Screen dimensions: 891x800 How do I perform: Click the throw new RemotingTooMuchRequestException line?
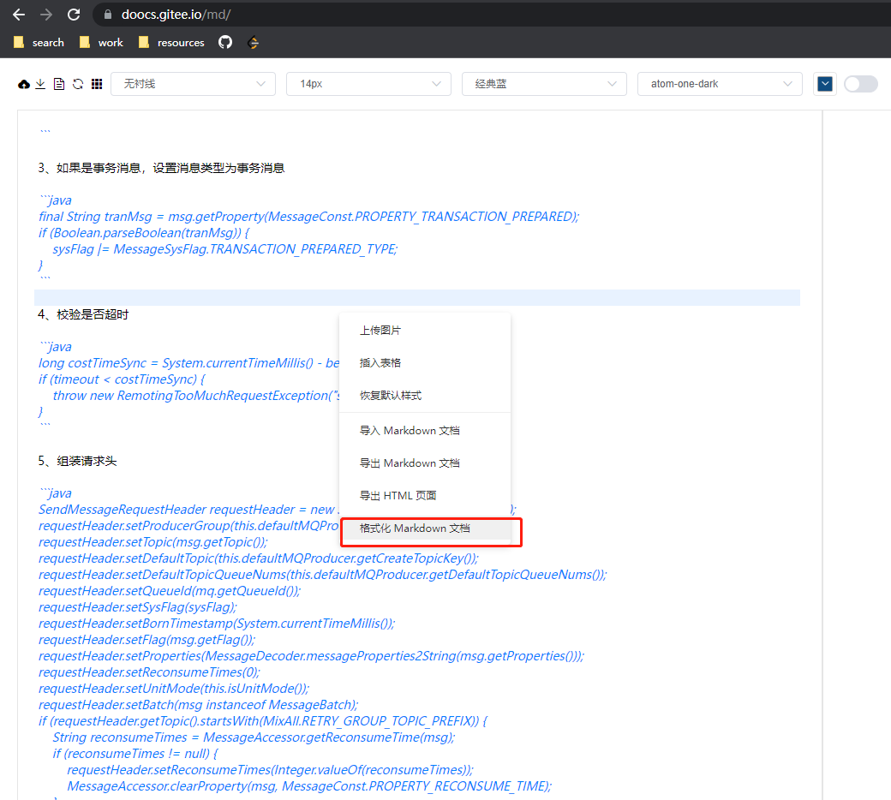[196, 396]
